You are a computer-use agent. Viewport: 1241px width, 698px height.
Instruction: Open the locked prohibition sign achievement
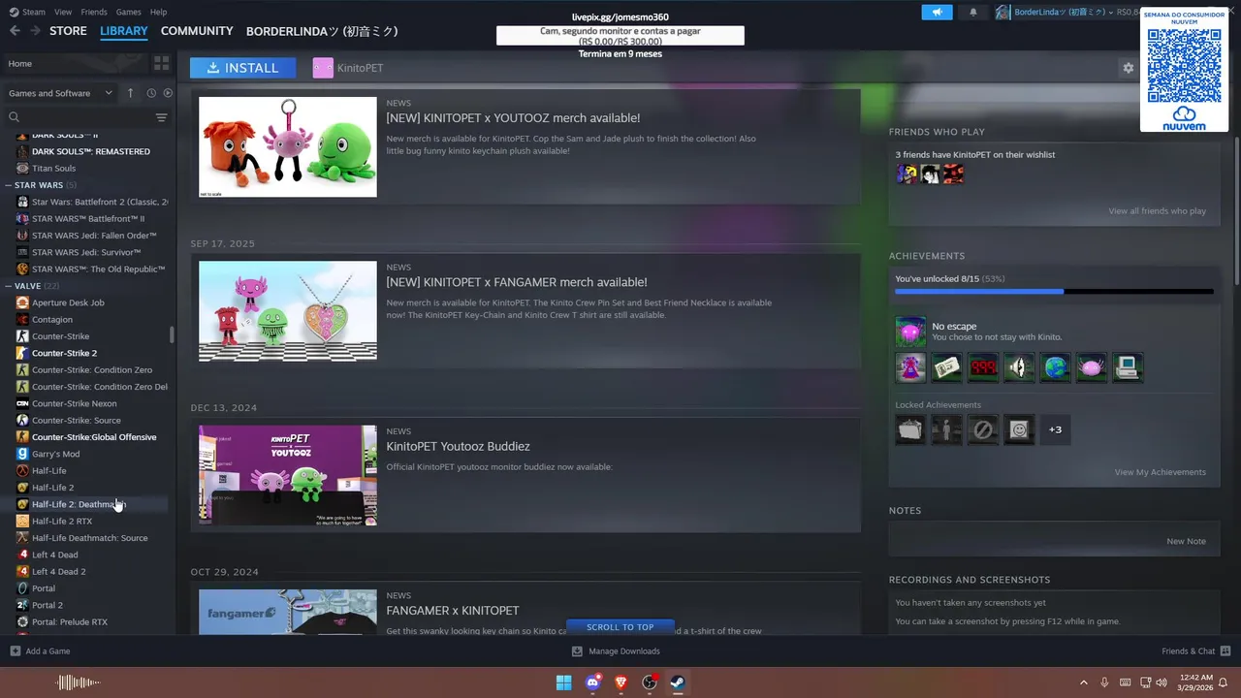coord(982,429)
